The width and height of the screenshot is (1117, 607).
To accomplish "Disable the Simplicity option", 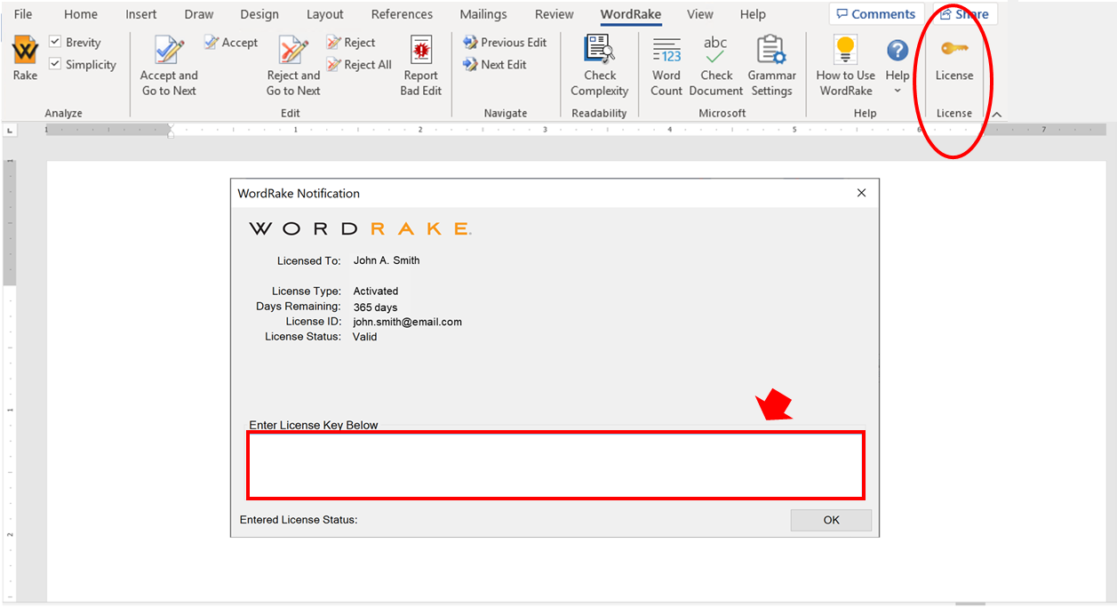I will click(57, 64).
